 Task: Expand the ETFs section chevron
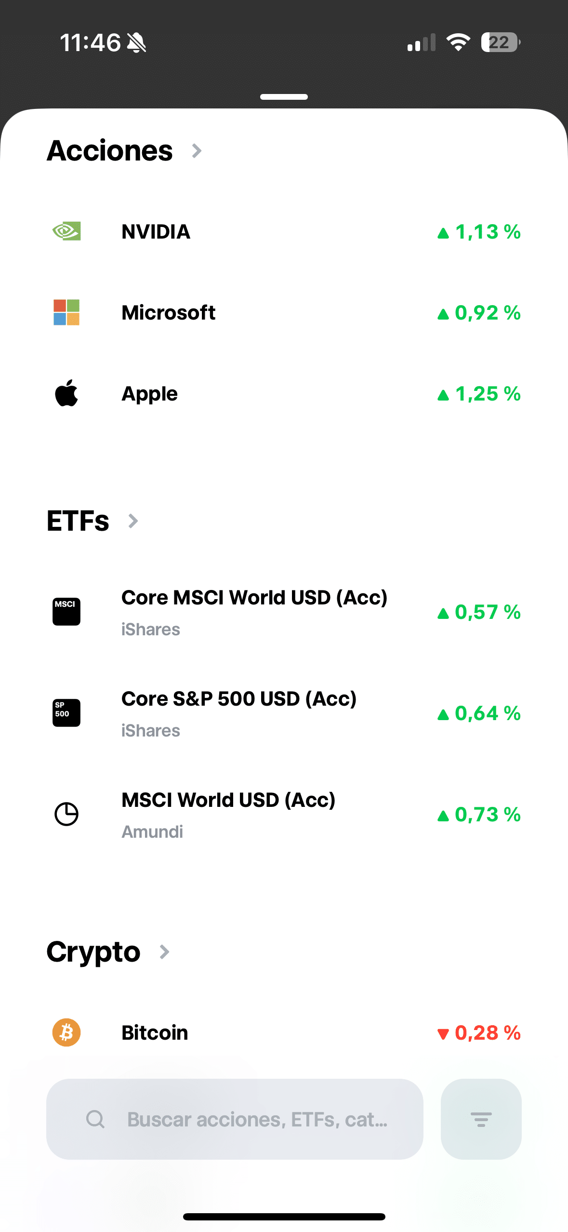tap(133, 521)
